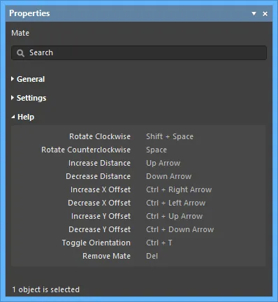Select the Decrease X Offset entry
278x302 pixels.
pyautogui.click(x=99, y=203)
